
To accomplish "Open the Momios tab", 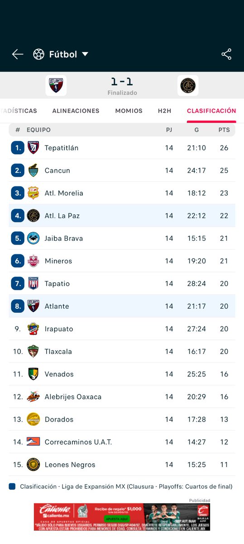I will pyautogui.click(x=129, y=111).
